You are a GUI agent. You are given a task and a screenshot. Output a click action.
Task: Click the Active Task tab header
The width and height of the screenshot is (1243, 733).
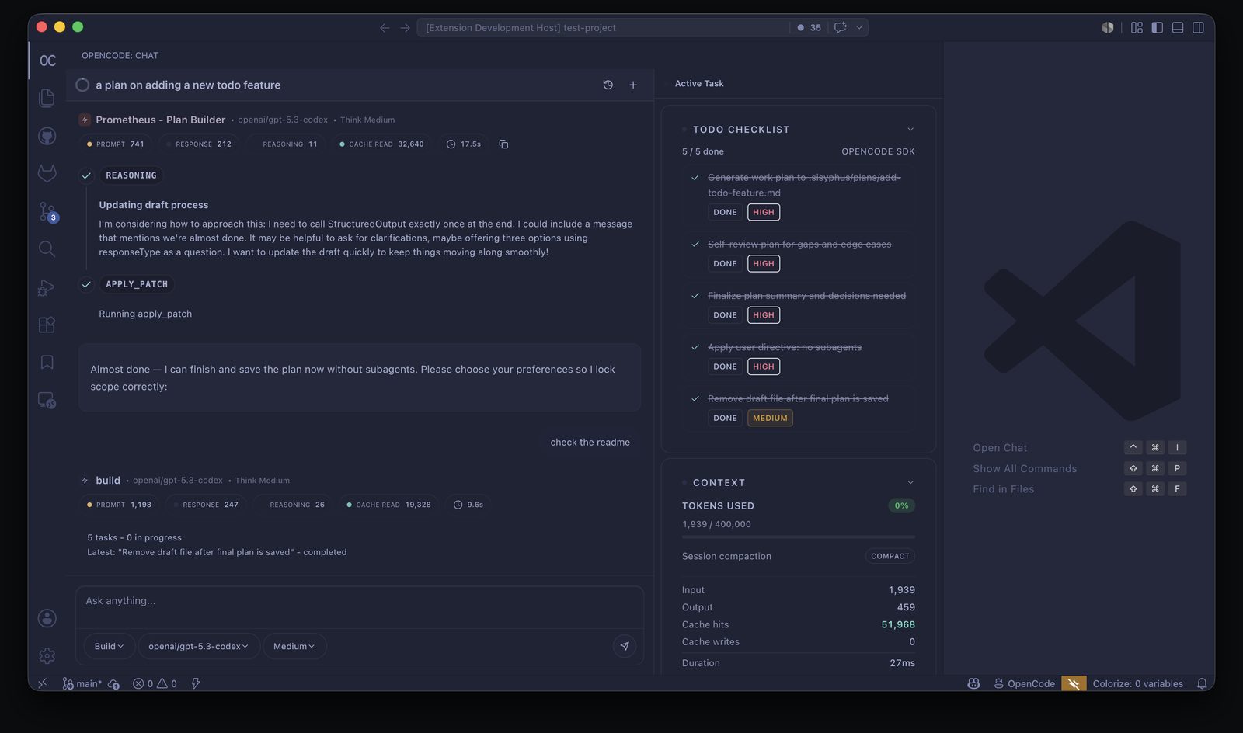tap(699, 83)
